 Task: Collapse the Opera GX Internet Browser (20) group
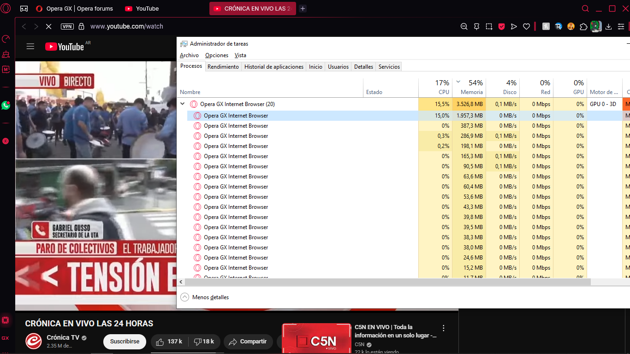183,104
